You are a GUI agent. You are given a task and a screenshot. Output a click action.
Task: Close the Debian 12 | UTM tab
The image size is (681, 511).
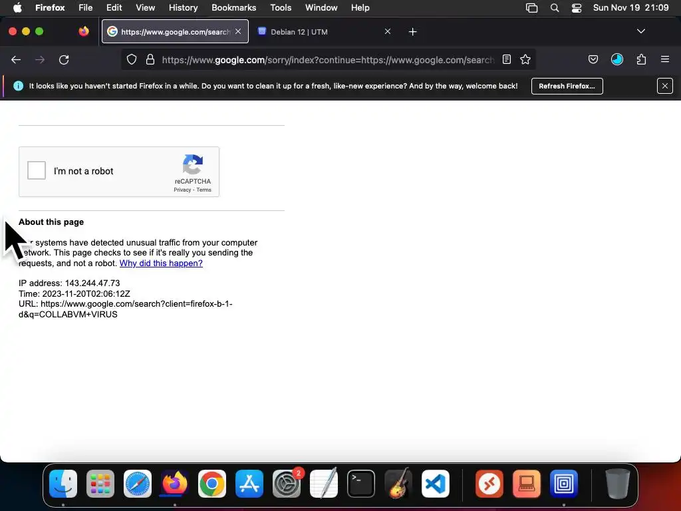388,31
